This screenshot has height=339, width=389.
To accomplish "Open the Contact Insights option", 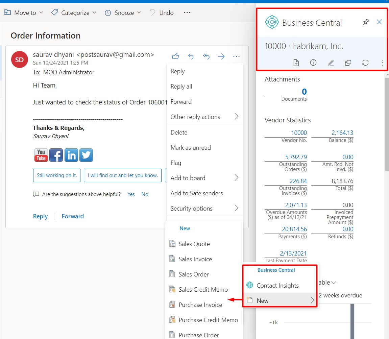I will coord(277,285).
